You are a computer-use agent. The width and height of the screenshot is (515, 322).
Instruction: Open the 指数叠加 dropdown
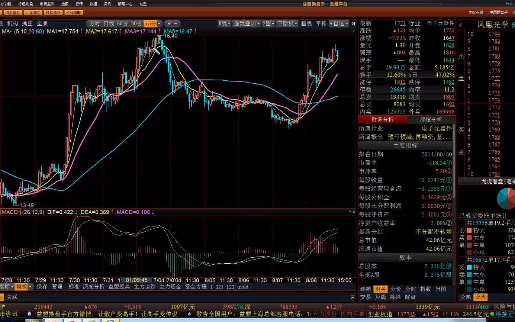[x=247, y=23]
